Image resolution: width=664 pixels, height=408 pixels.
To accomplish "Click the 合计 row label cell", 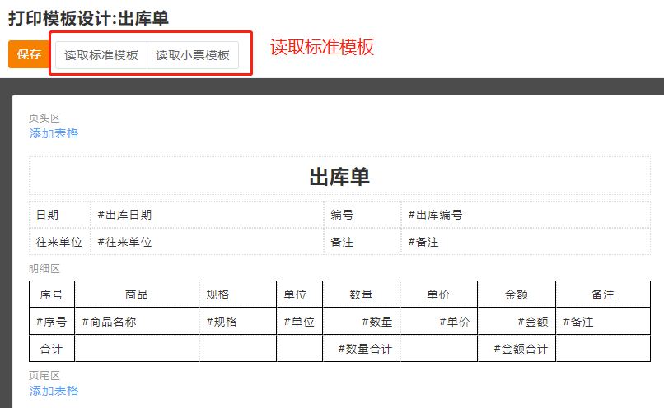I will pos(52,349).
